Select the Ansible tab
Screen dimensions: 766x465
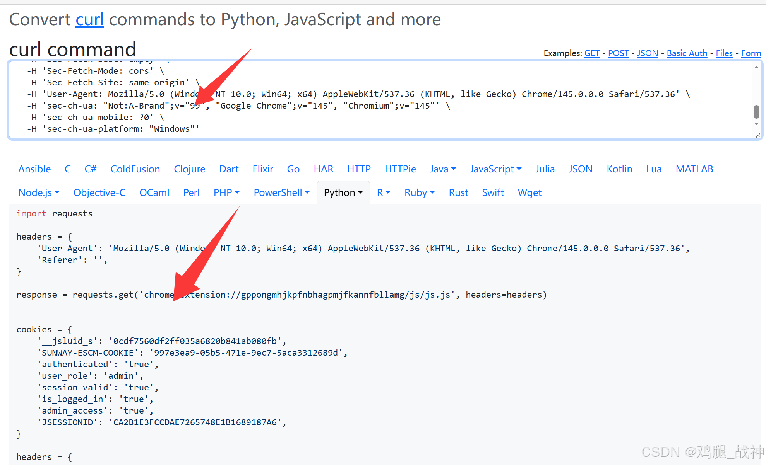point(34,169)
